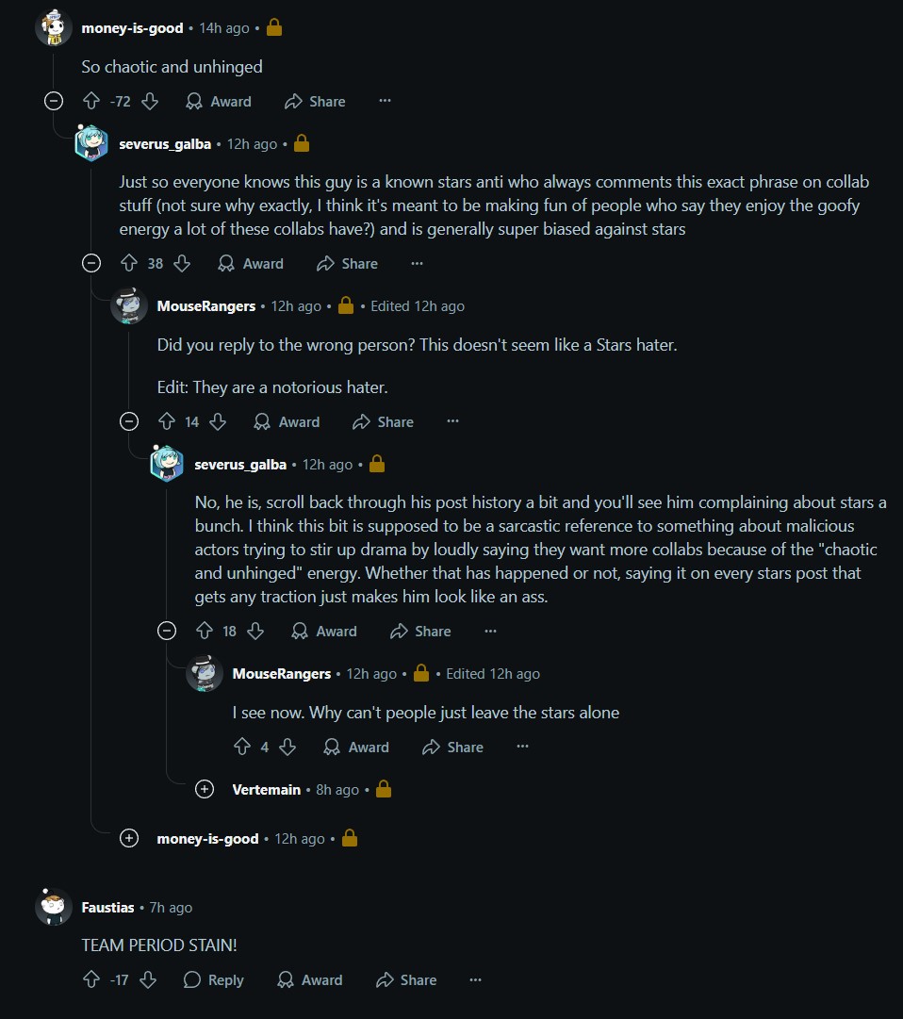903x1019 pixels.
Task: Open more options on Faustias' comment
Action: point(475,979)
